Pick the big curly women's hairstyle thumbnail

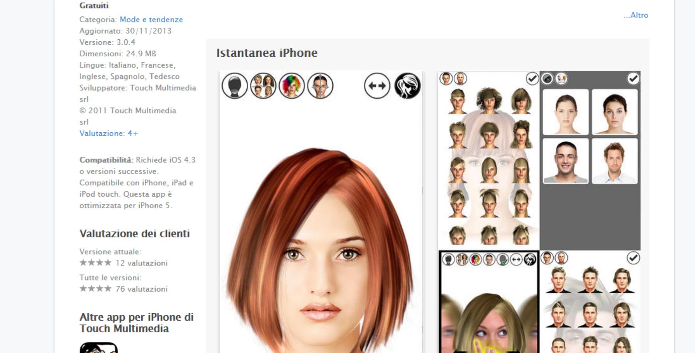489,101
